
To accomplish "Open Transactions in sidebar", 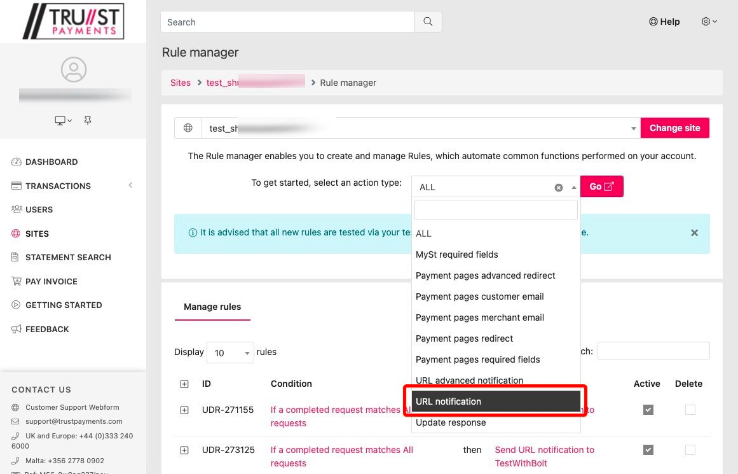I will tap(58, 186).
